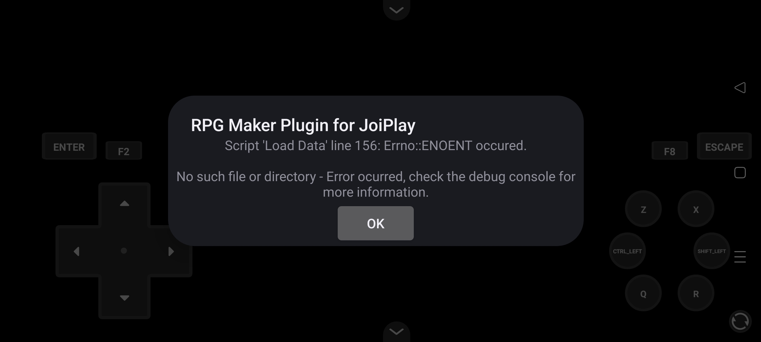Open the hamburger menu icon
761x342 pixels.
[x=740, y=257]
